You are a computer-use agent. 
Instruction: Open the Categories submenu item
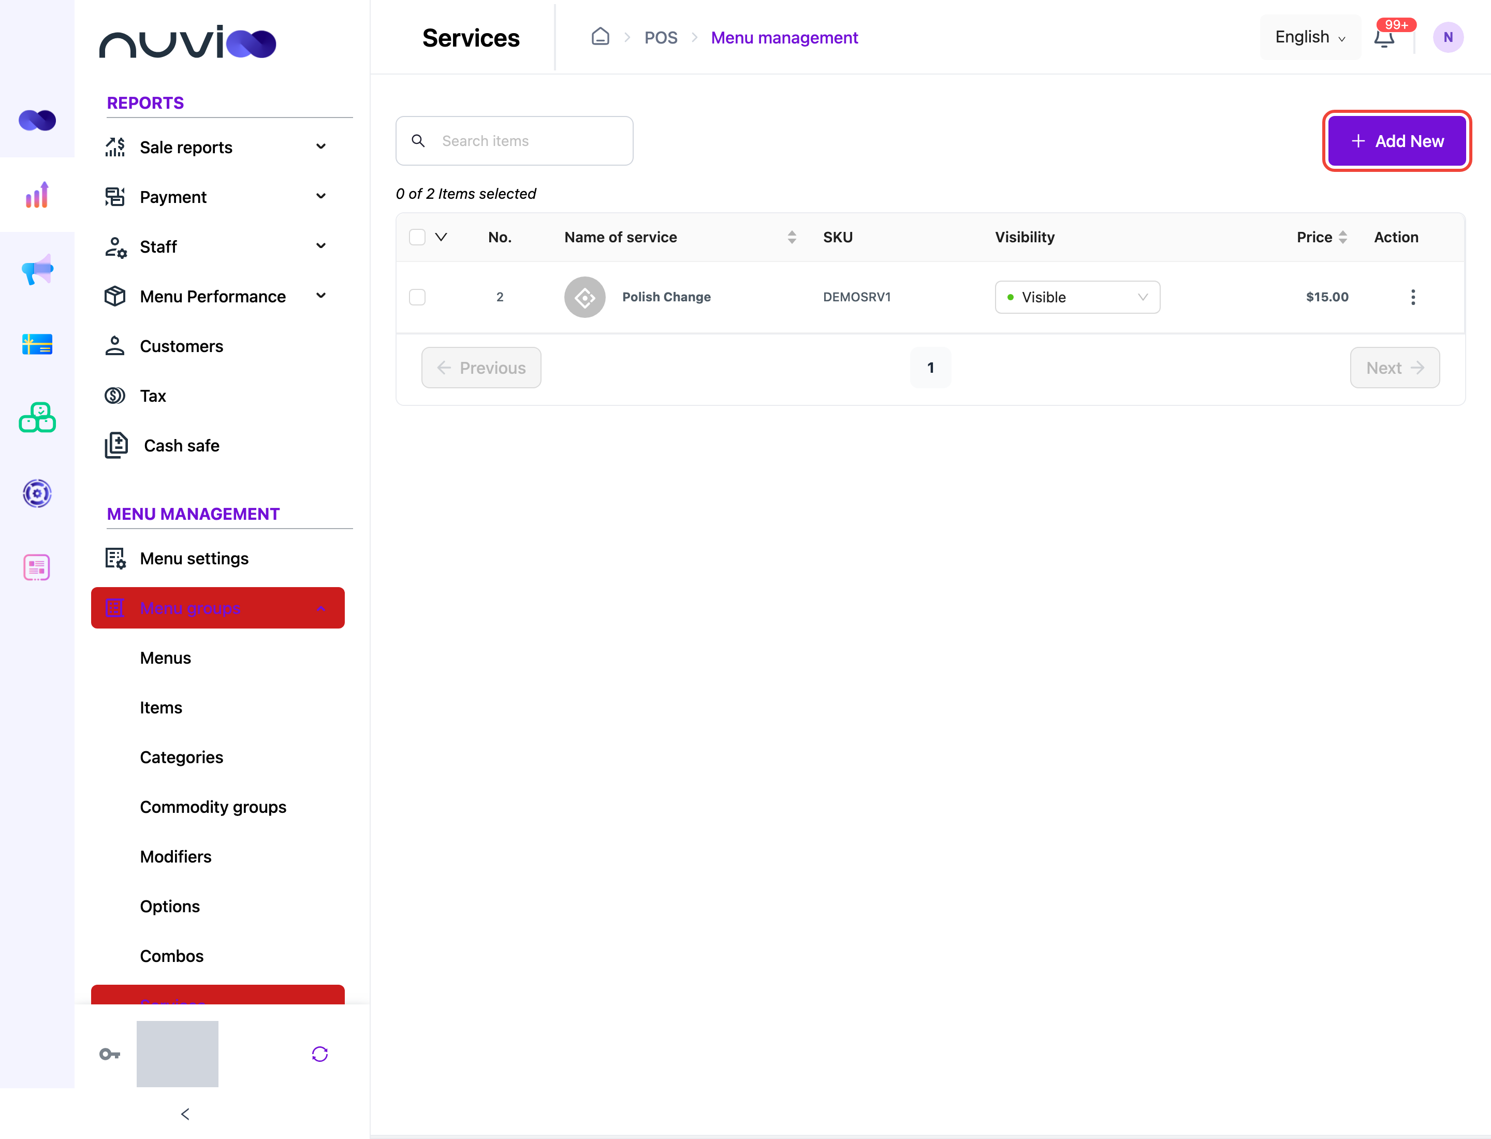[x=181, y=757]
